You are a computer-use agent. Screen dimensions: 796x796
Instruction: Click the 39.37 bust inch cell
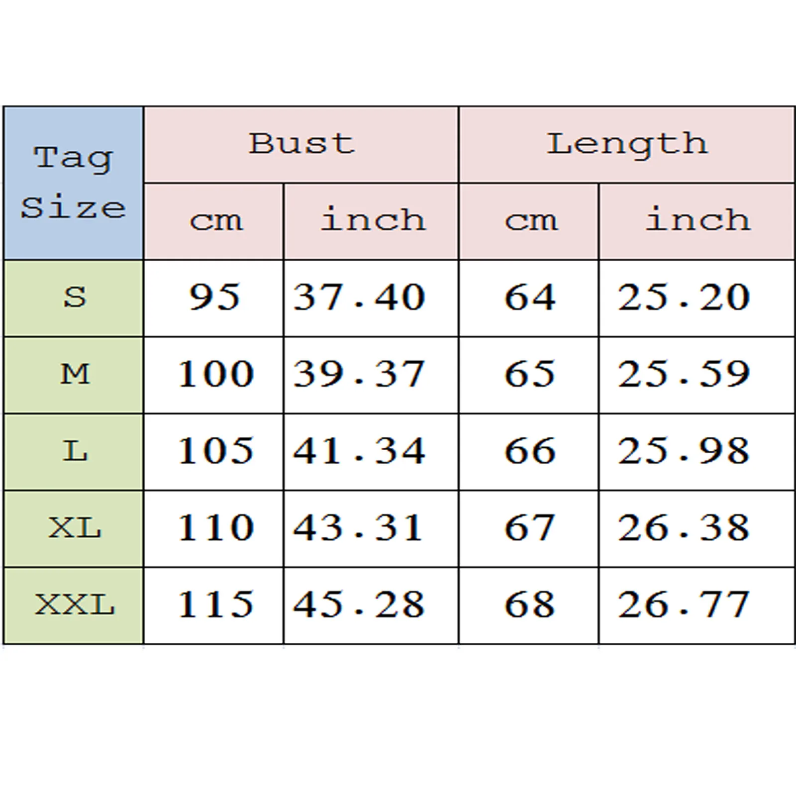[x=359, y=374]
